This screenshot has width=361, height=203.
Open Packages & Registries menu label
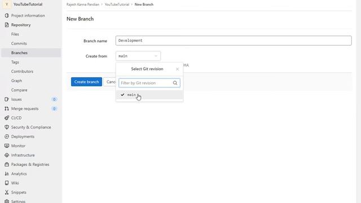pos(30,165)
